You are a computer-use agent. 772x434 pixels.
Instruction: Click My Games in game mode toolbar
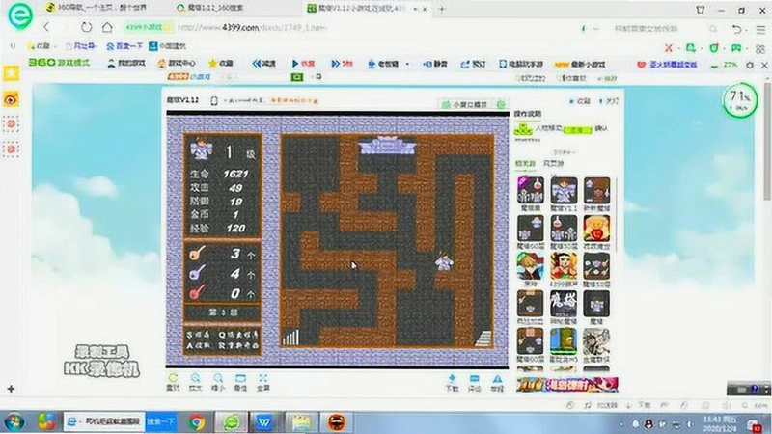point(126,63)
